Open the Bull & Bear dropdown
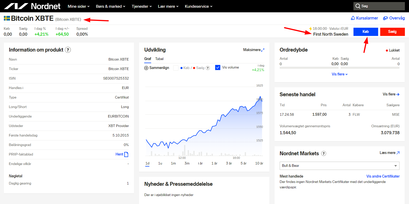409x204 pixels. [340, 166]
